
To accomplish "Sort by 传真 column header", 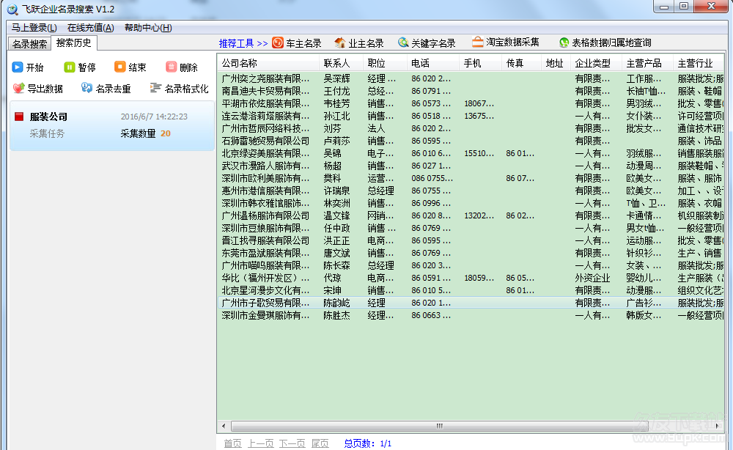I will pos(521,63).
